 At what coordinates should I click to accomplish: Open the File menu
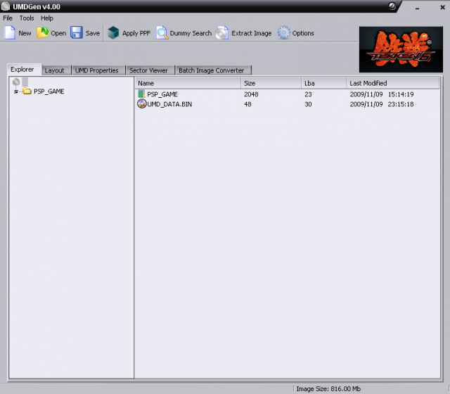(8, 18)
